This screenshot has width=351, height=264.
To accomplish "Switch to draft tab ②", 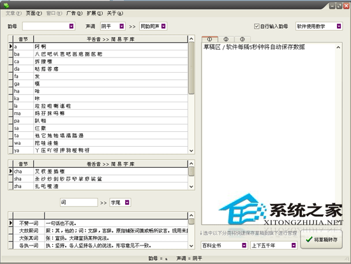I will click(x=226, y=39).
